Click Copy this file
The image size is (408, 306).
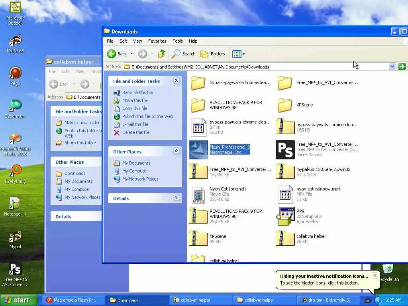pos(135,108)
